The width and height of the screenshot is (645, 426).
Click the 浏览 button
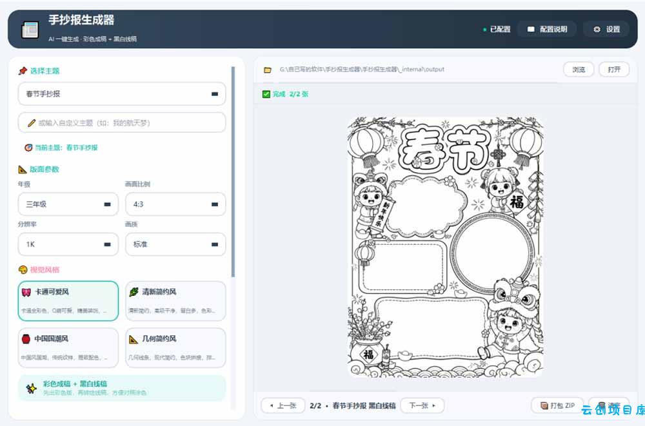[x=579, y=70]
